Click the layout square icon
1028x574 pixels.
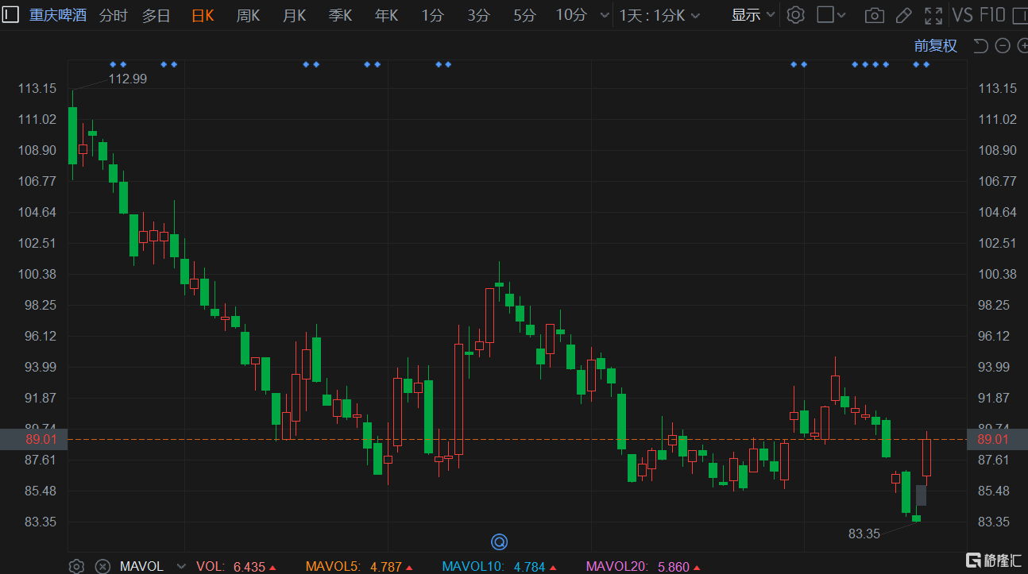pyautogui.click(x=826, y=15)
